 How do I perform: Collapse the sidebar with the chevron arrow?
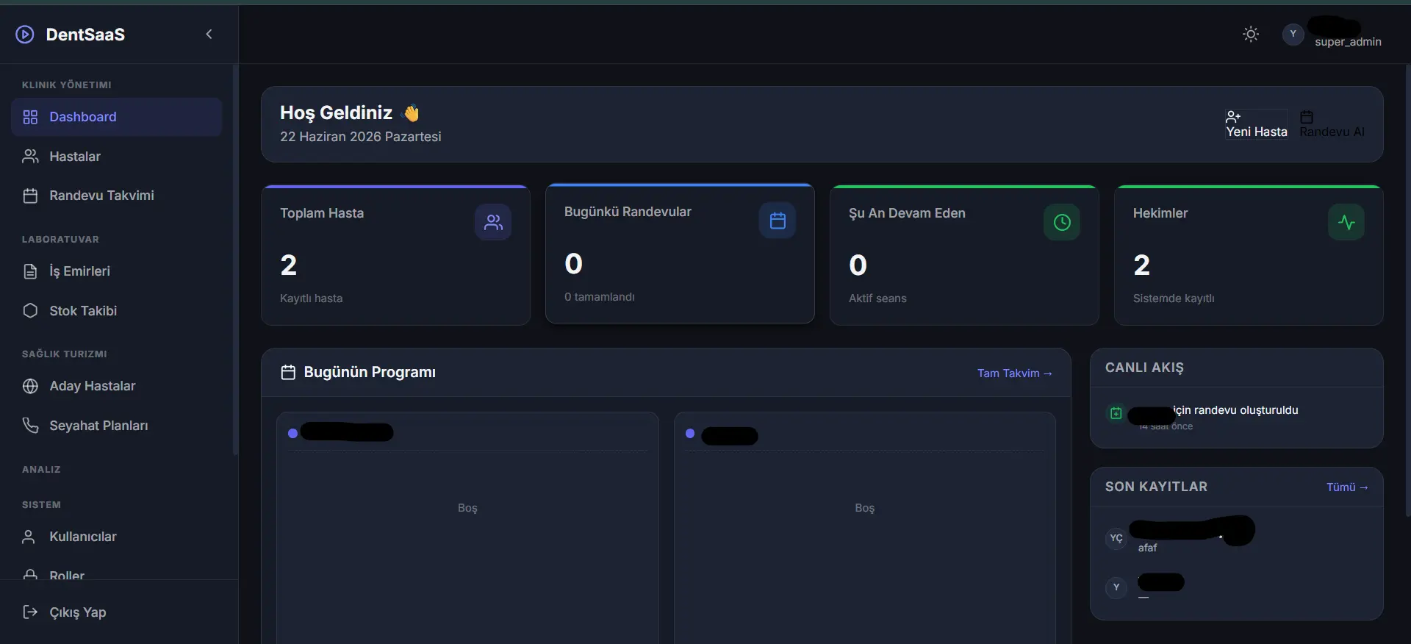pos(209,35)
